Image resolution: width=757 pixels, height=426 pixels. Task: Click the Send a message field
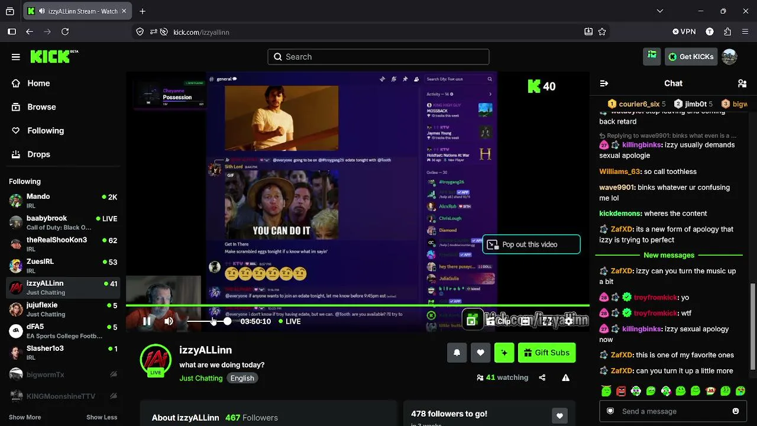tap(673, 411)
